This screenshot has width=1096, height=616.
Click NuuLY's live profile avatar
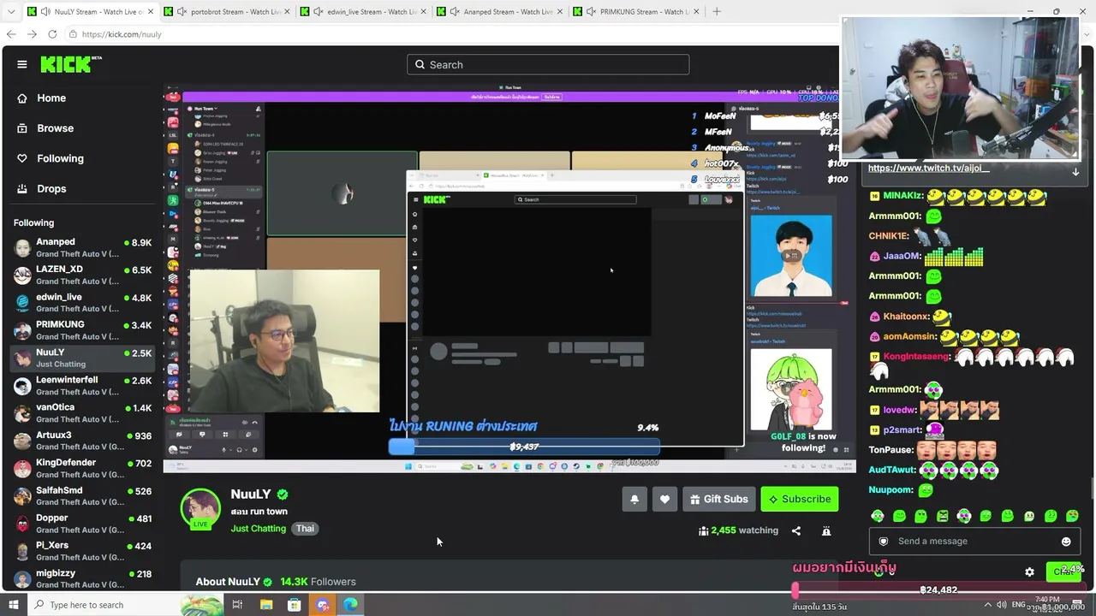[x=200, y=508]
